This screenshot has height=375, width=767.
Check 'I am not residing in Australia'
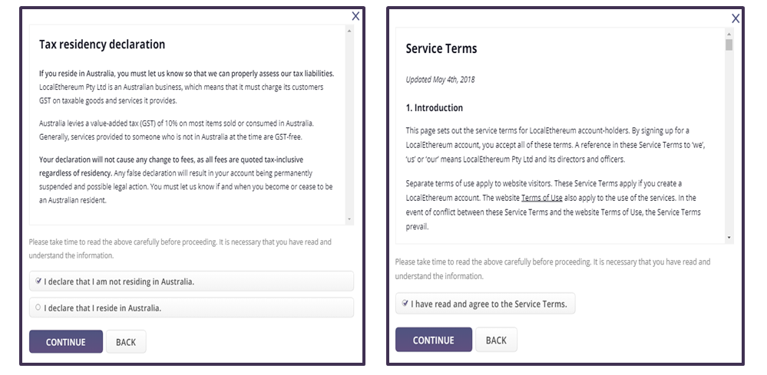[38, 281]
